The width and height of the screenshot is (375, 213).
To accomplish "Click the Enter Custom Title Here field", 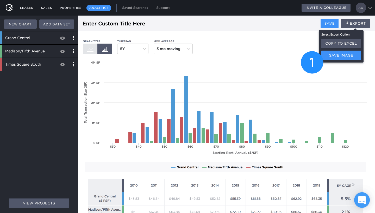I will [114, 24].
